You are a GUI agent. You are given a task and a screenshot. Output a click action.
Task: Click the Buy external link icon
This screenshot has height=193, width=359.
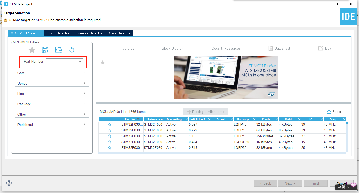(x=321, y=48)
